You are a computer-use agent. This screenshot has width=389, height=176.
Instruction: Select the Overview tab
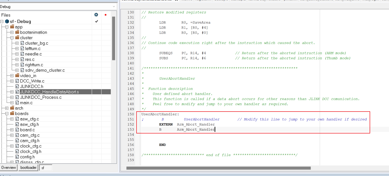[x=8, y=168]
